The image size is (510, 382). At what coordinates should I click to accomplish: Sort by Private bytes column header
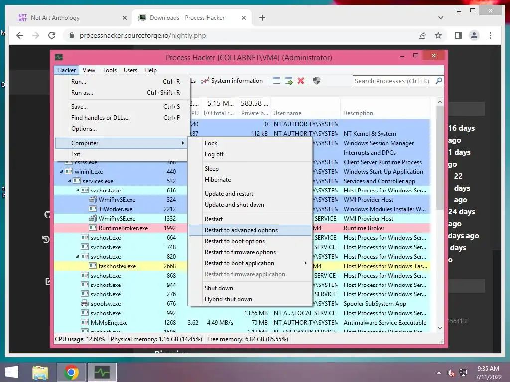254,113
